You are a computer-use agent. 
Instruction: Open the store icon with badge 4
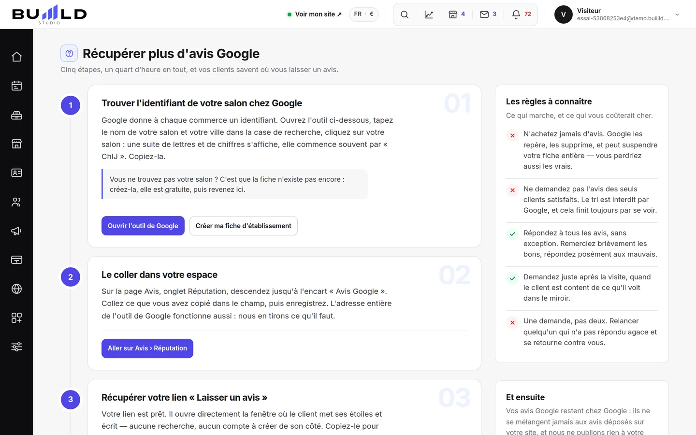click(457, 14)
